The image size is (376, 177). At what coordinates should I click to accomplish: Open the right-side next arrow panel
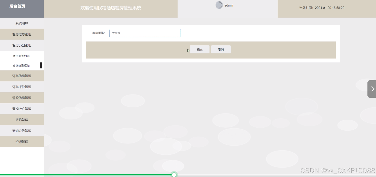tap(372, 89)
